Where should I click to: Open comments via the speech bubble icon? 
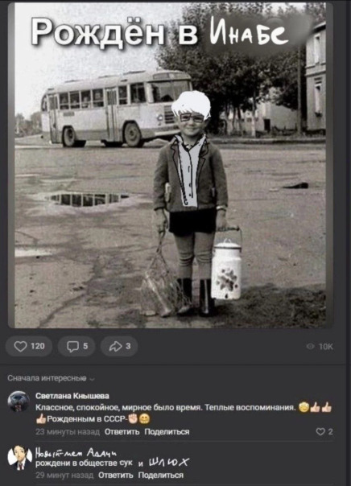(76, 346)
